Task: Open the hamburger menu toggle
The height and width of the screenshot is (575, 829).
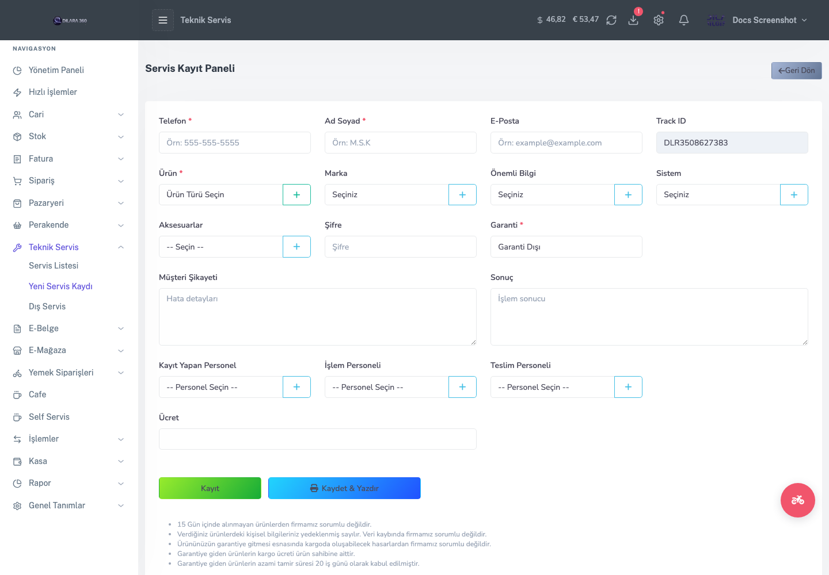Action: pos(163,20)
